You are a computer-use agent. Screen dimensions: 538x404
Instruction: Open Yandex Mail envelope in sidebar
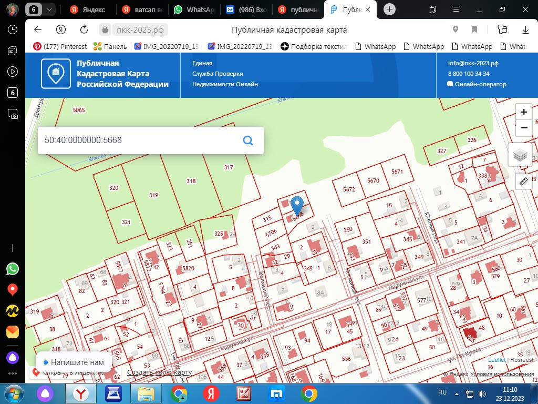13,332
